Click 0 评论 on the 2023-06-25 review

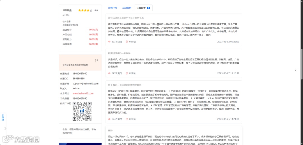coord(132,119)
